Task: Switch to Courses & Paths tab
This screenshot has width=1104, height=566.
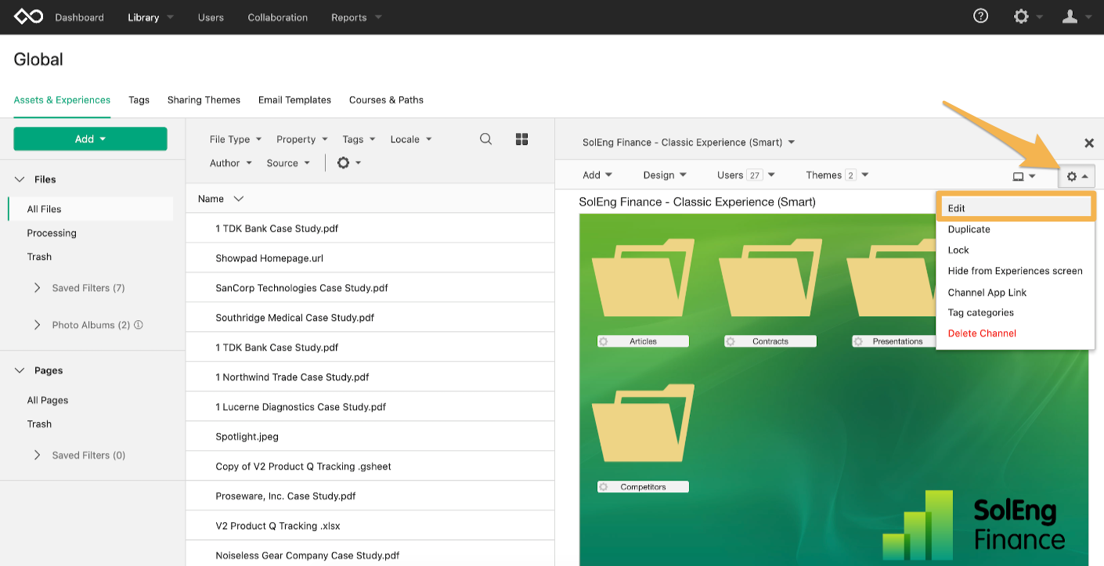Action: coord(386,100)
